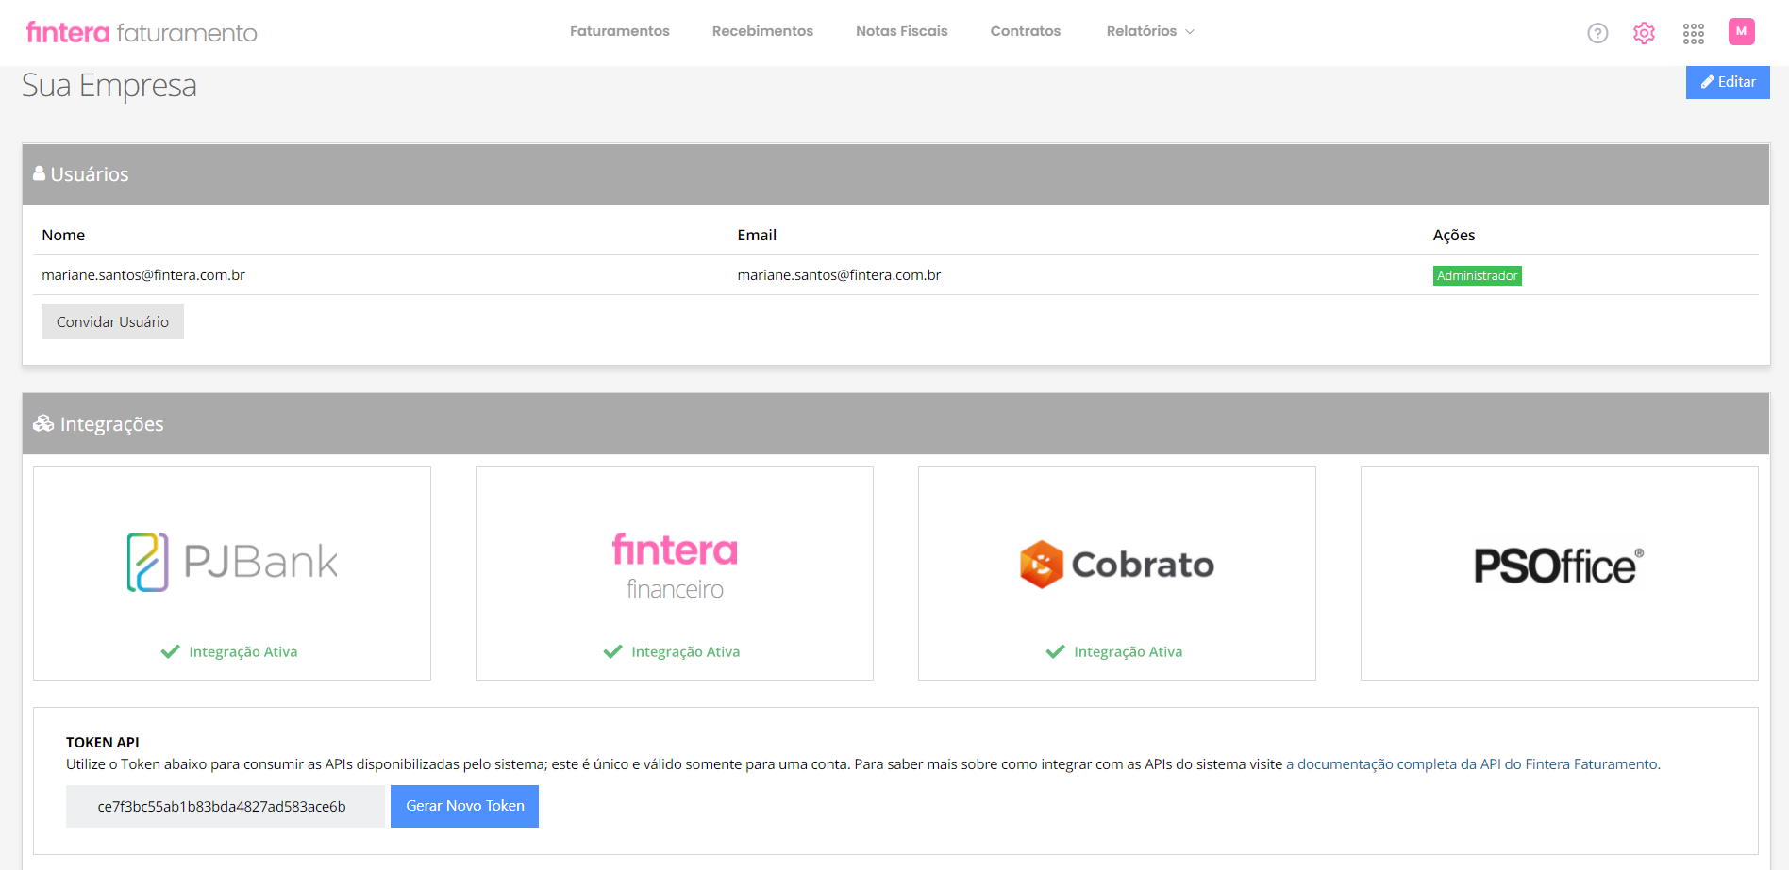Switch to the Faturamentos section
This screenshot has width=1789, height=870.
click(x=619, y=30)
